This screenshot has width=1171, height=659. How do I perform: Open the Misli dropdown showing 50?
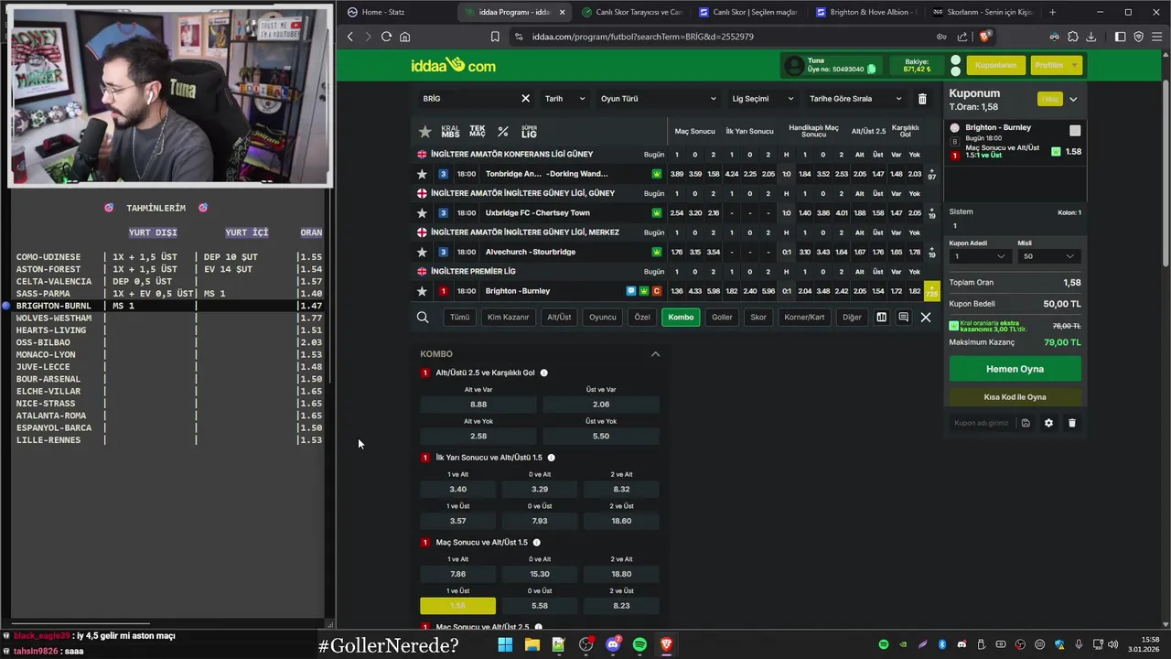[x=1048, y=256]
